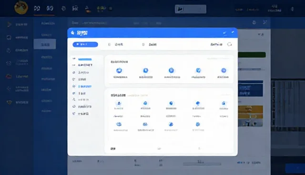Open the second icon in the upper dialog card
Screen dimensions: 305x175
coord(146,70)
